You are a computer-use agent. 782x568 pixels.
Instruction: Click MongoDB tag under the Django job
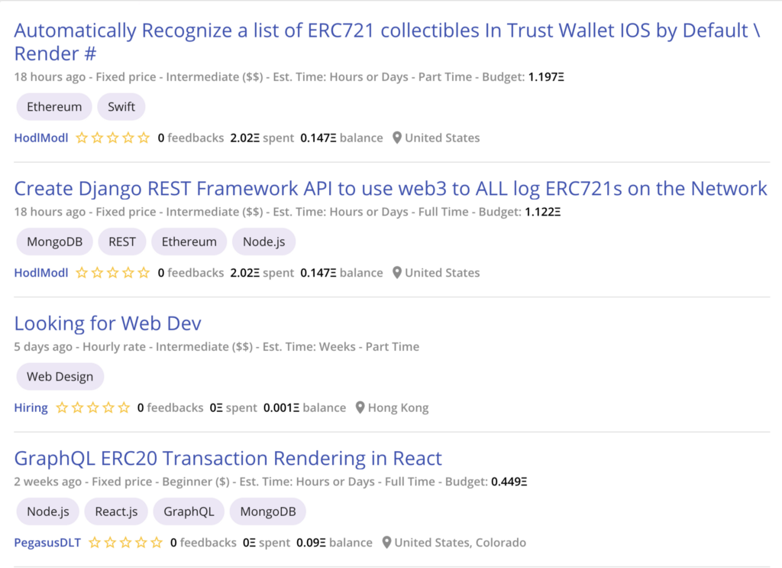pyautogui.click(x=54, y=242)
